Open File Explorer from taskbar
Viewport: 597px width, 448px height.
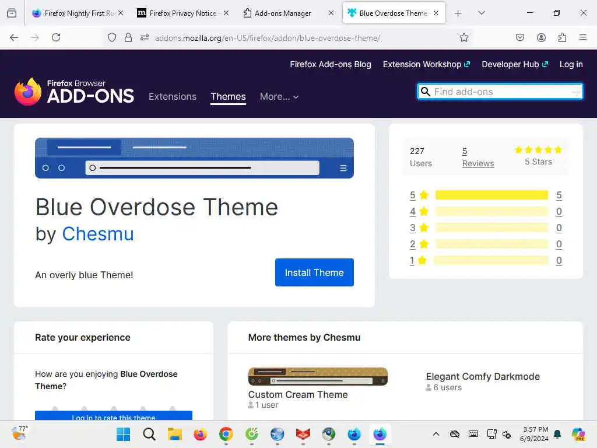point(175,434)
